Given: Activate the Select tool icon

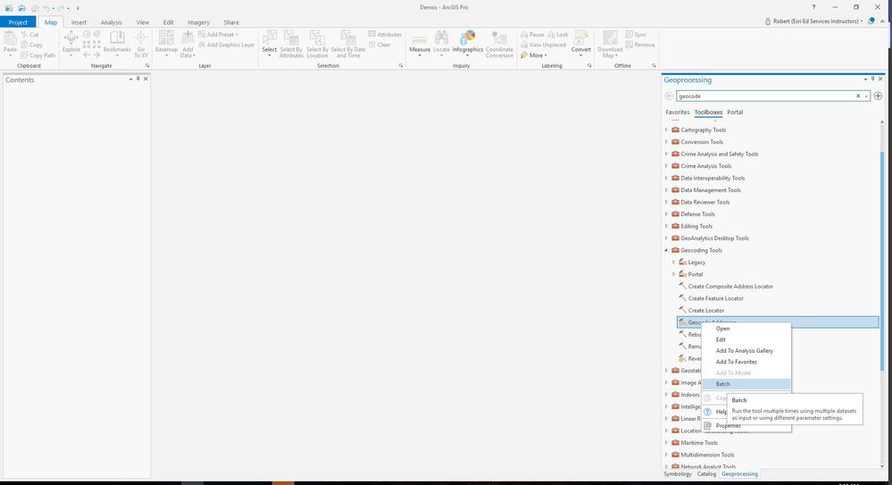Looking at the screenshot, I should pyautogui.click(x=269, y=38).
